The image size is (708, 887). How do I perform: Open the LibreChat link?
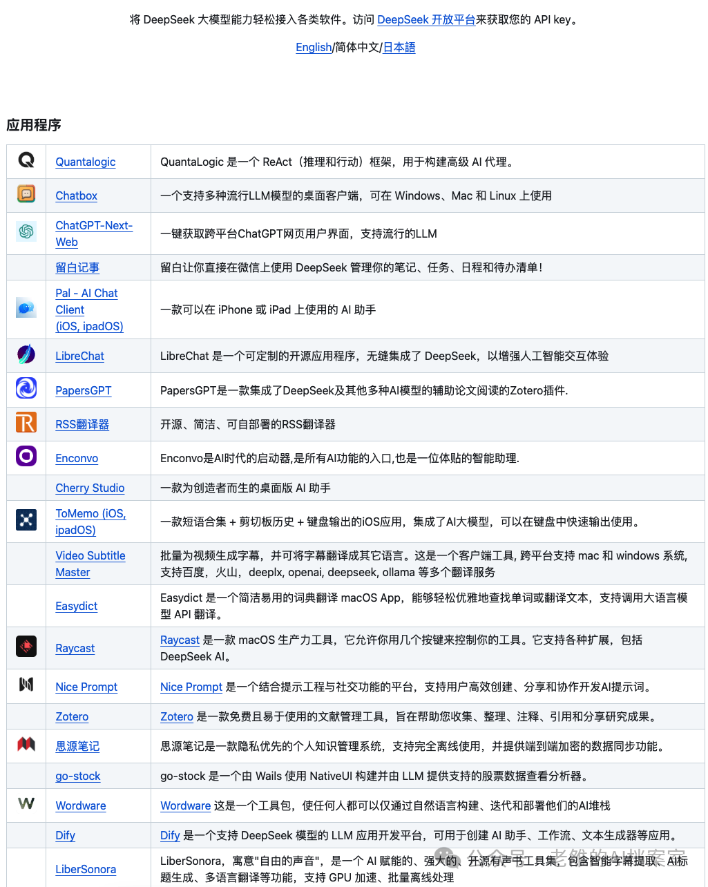click(80, 356)
